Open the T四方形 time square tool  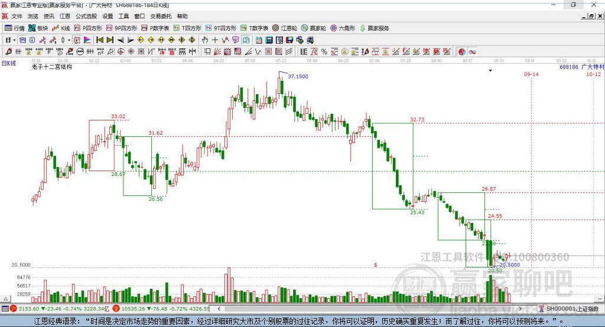point(187,28)
